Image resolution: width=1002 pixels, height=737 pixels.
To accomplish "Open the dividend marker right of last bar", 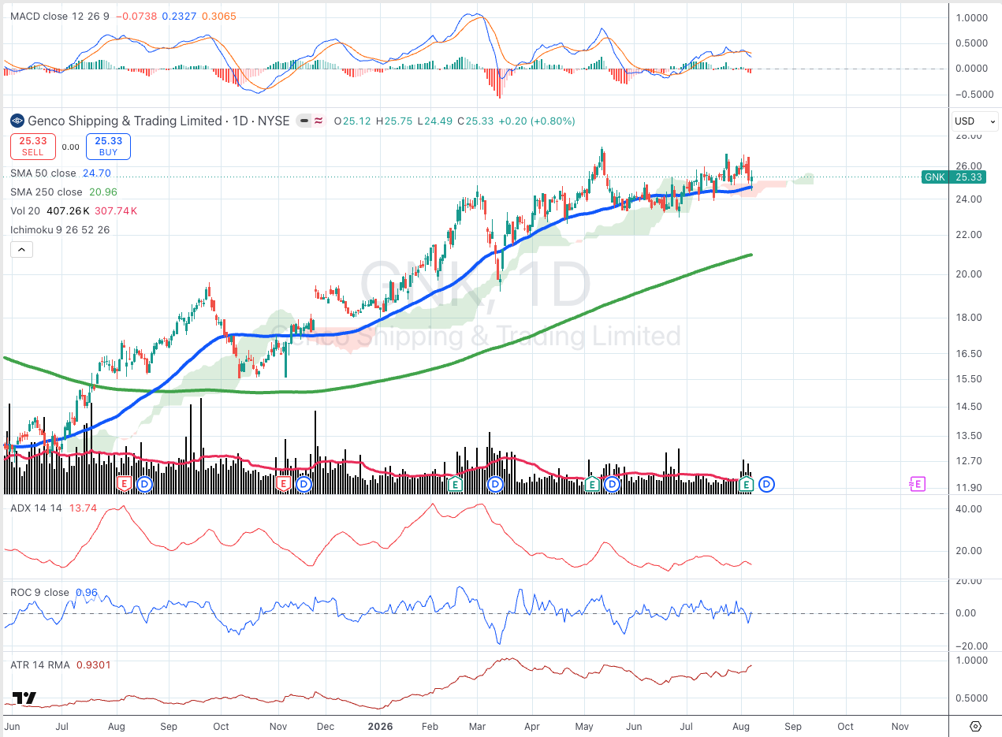I will click(766, 484).
